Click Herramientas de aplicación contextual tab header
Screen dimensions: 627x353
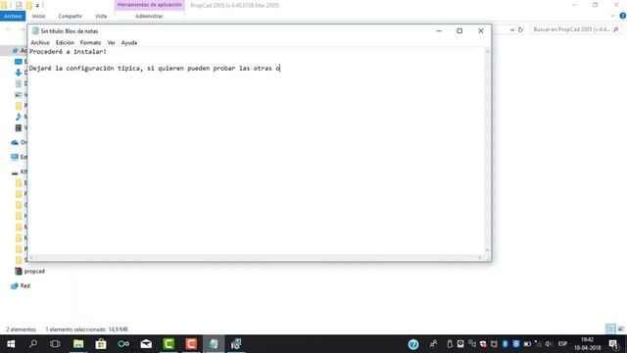(150, 5)
